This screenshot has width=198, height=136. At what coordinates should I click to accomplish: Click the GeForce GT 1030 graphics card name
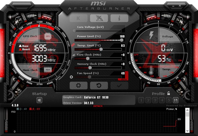[x=96, y=97]
